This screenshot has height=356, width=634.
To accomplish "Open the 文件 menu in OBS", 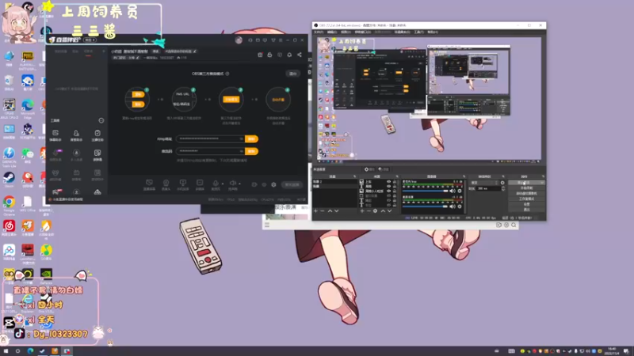I will click(319, 32).
